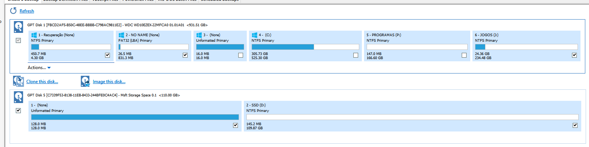
Task: Click the GPT Disk 5 drive icon
Action: click(18, 97)
